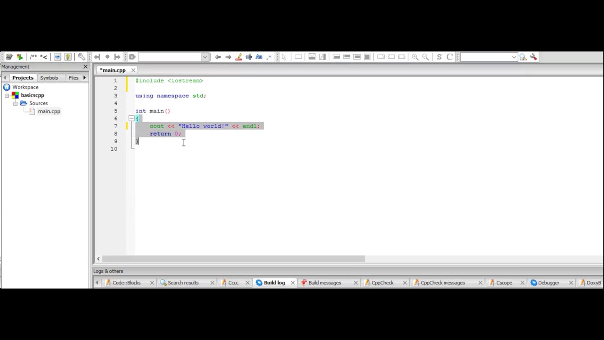Fold the main() code block at line 6
The width and height of the screenshot is (604, 340).
click(131, 119)
